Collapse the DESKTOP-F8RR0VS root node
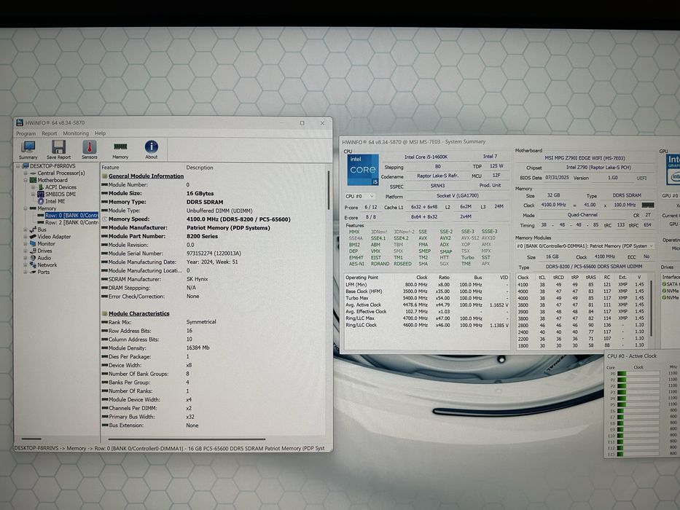The height and width of the screenshot is (510, 680). [18, 166]
